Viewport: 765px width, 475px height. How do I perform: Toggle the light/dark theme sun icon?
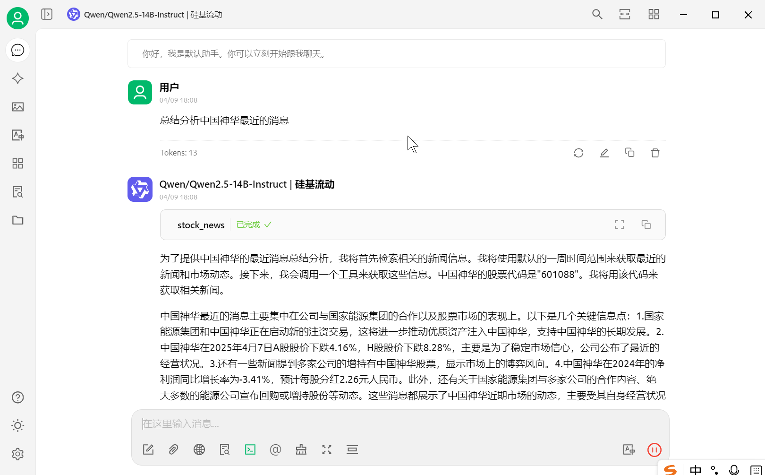click(x=17, y=425)
